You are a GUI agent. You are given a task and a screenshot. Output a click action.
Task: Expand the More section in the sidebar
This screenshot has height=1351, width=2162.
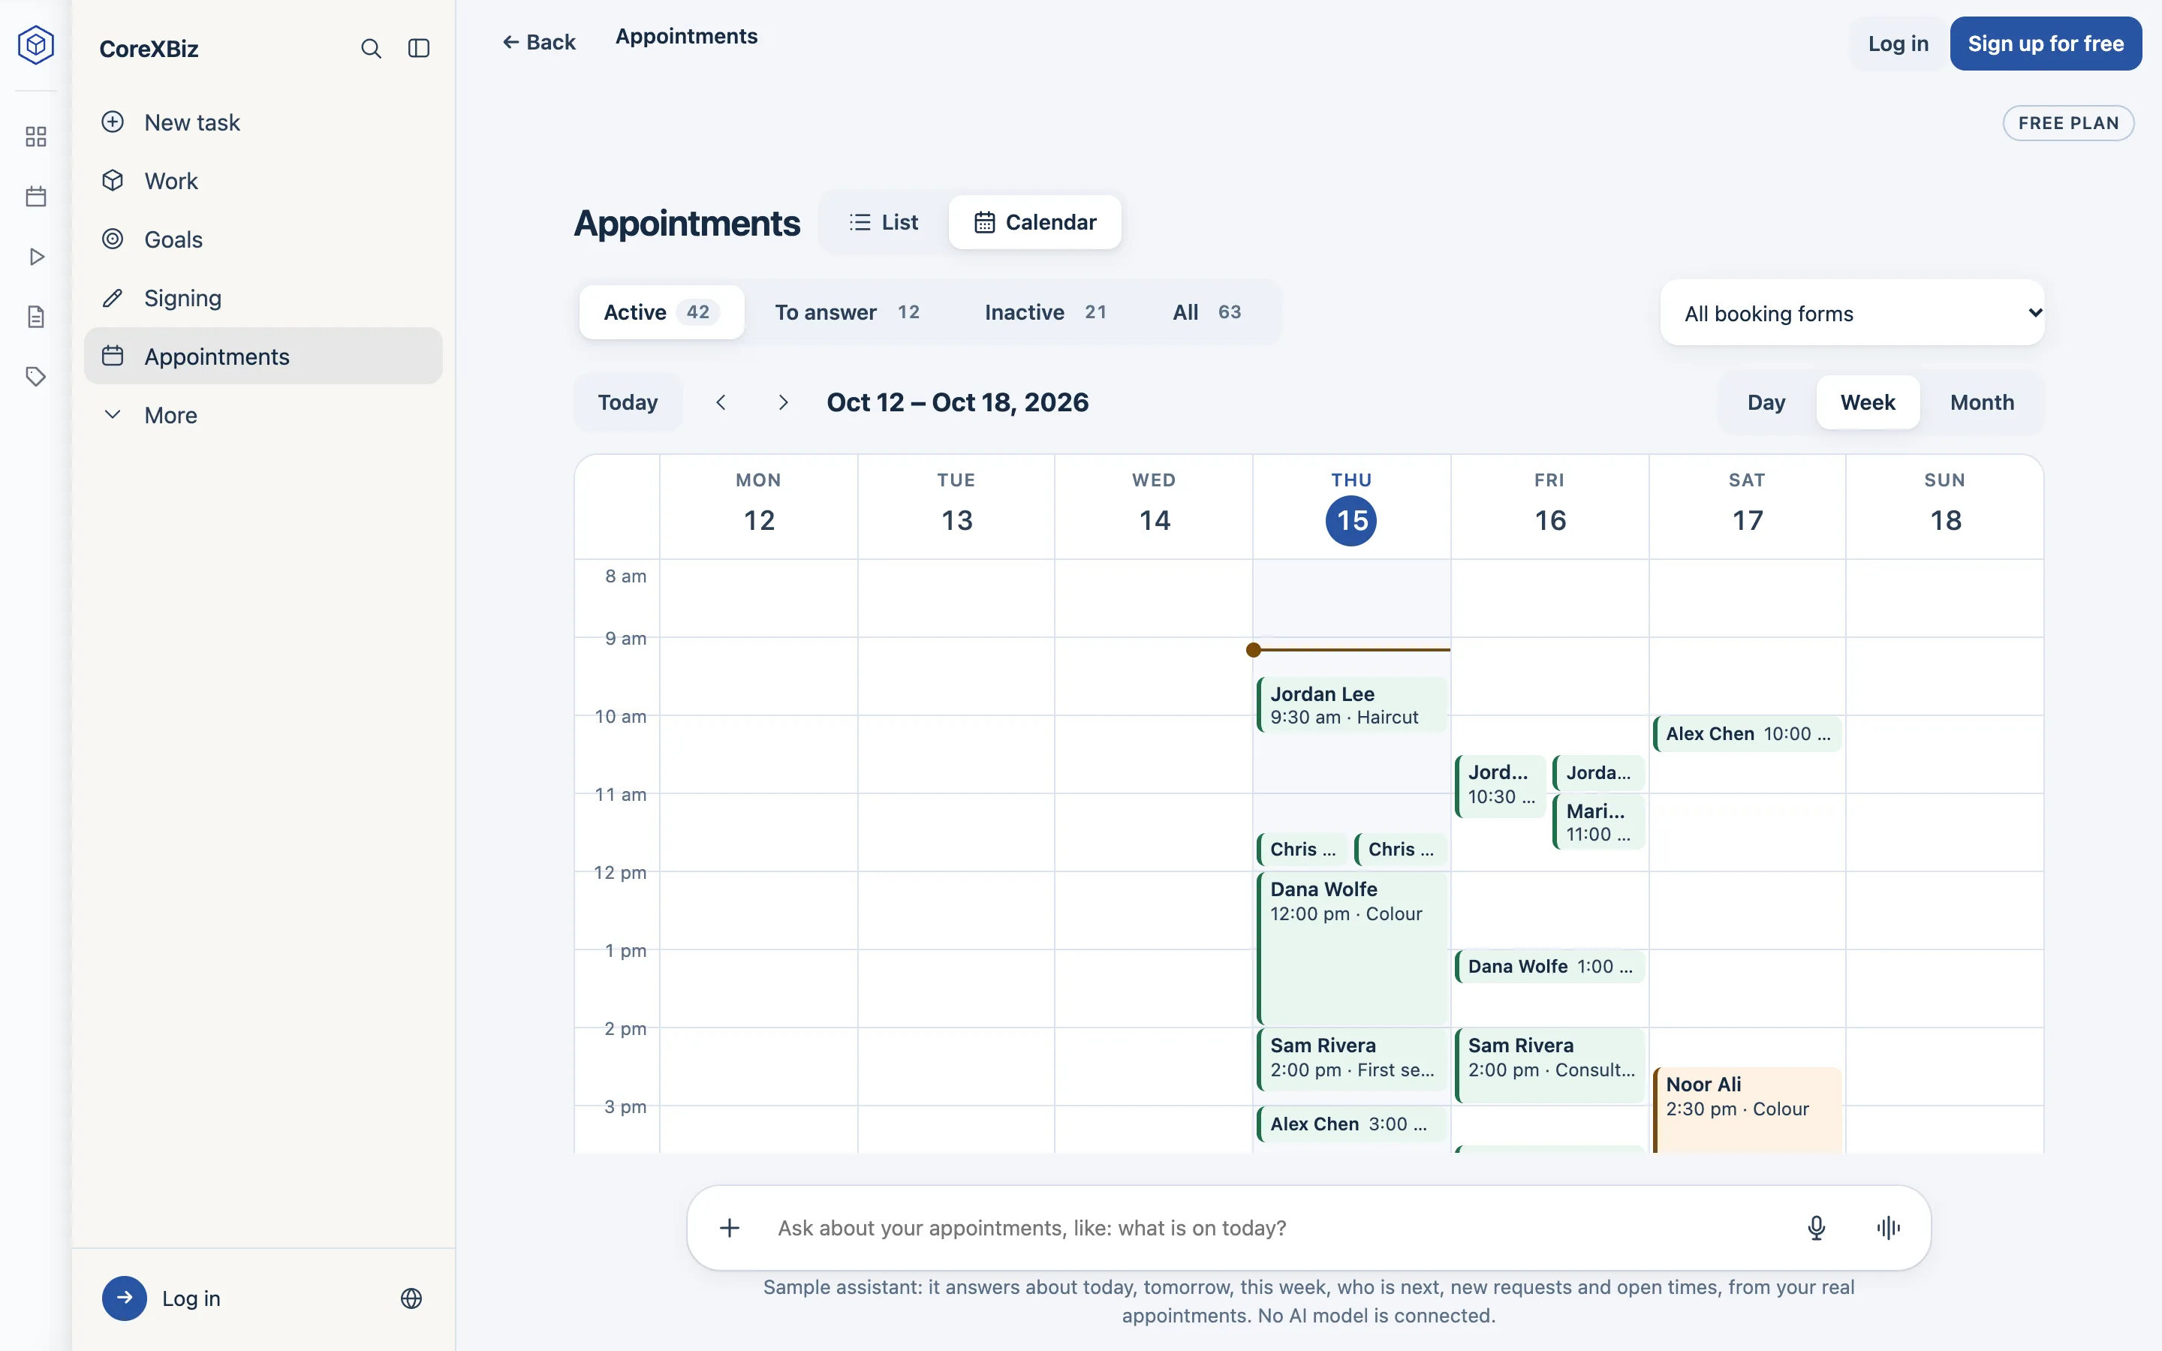click(x=263, y=414)
